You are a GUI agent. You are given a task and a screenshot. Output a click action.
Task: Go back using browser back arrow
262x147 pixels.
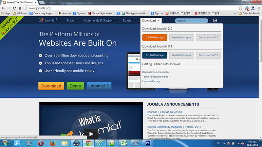click(x=3, y=8)
